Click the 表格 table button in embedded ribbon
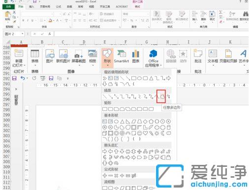 pos(35,58)
